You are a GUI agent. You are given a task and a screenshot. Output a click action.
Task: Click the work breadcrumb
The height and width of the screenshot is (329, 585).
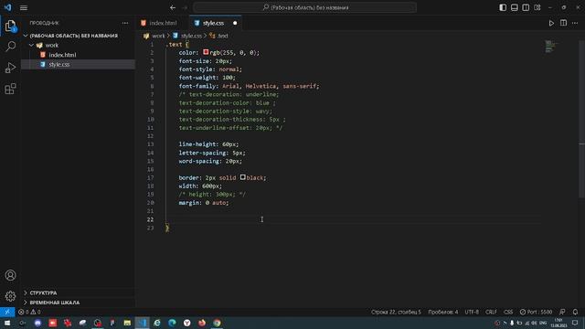tap(158, 36)
